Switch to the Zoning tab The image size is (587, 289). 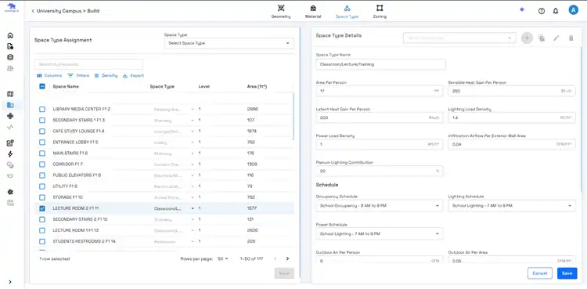tap(380, 12)
